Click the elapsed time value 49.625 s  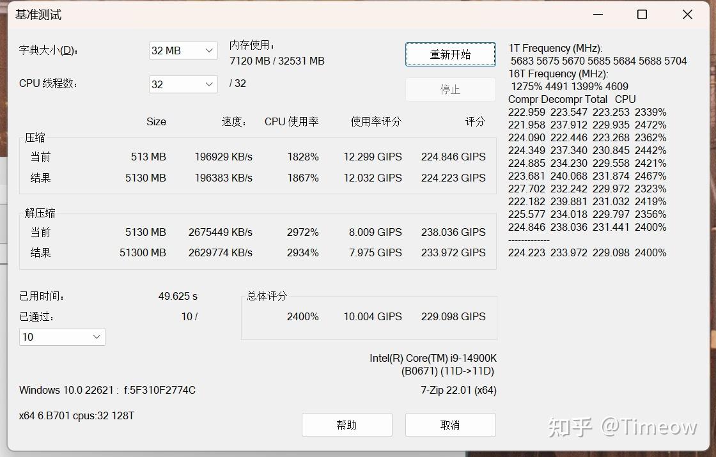(178, 297)
